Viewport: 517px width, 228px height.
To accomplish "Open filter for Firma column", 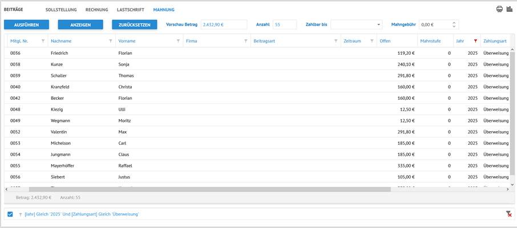I will pyautogui.click(x=246, y=41).
